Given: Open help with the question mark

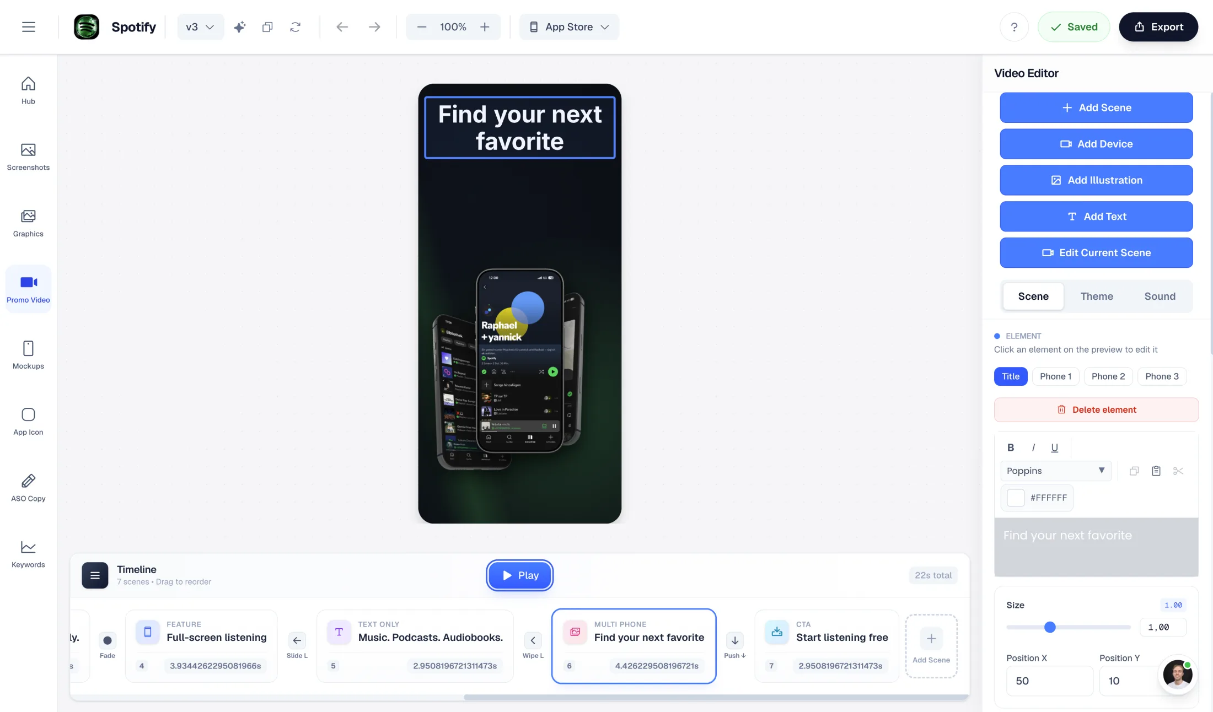Looking at the screenshot, I should 1014,27.
